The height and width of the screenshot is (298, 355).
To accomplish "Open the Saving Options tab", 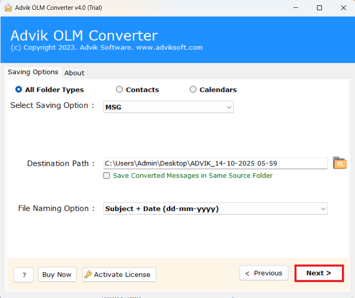I will 33,72.
